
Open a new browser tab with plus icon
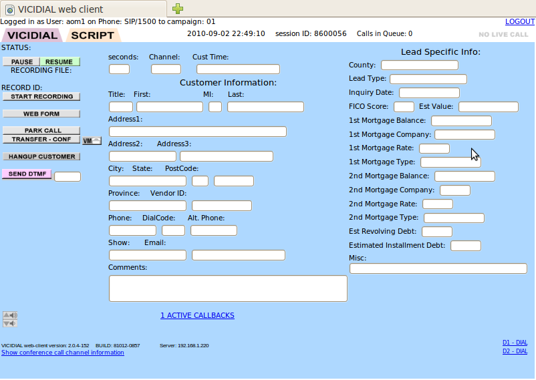[178, 9]
